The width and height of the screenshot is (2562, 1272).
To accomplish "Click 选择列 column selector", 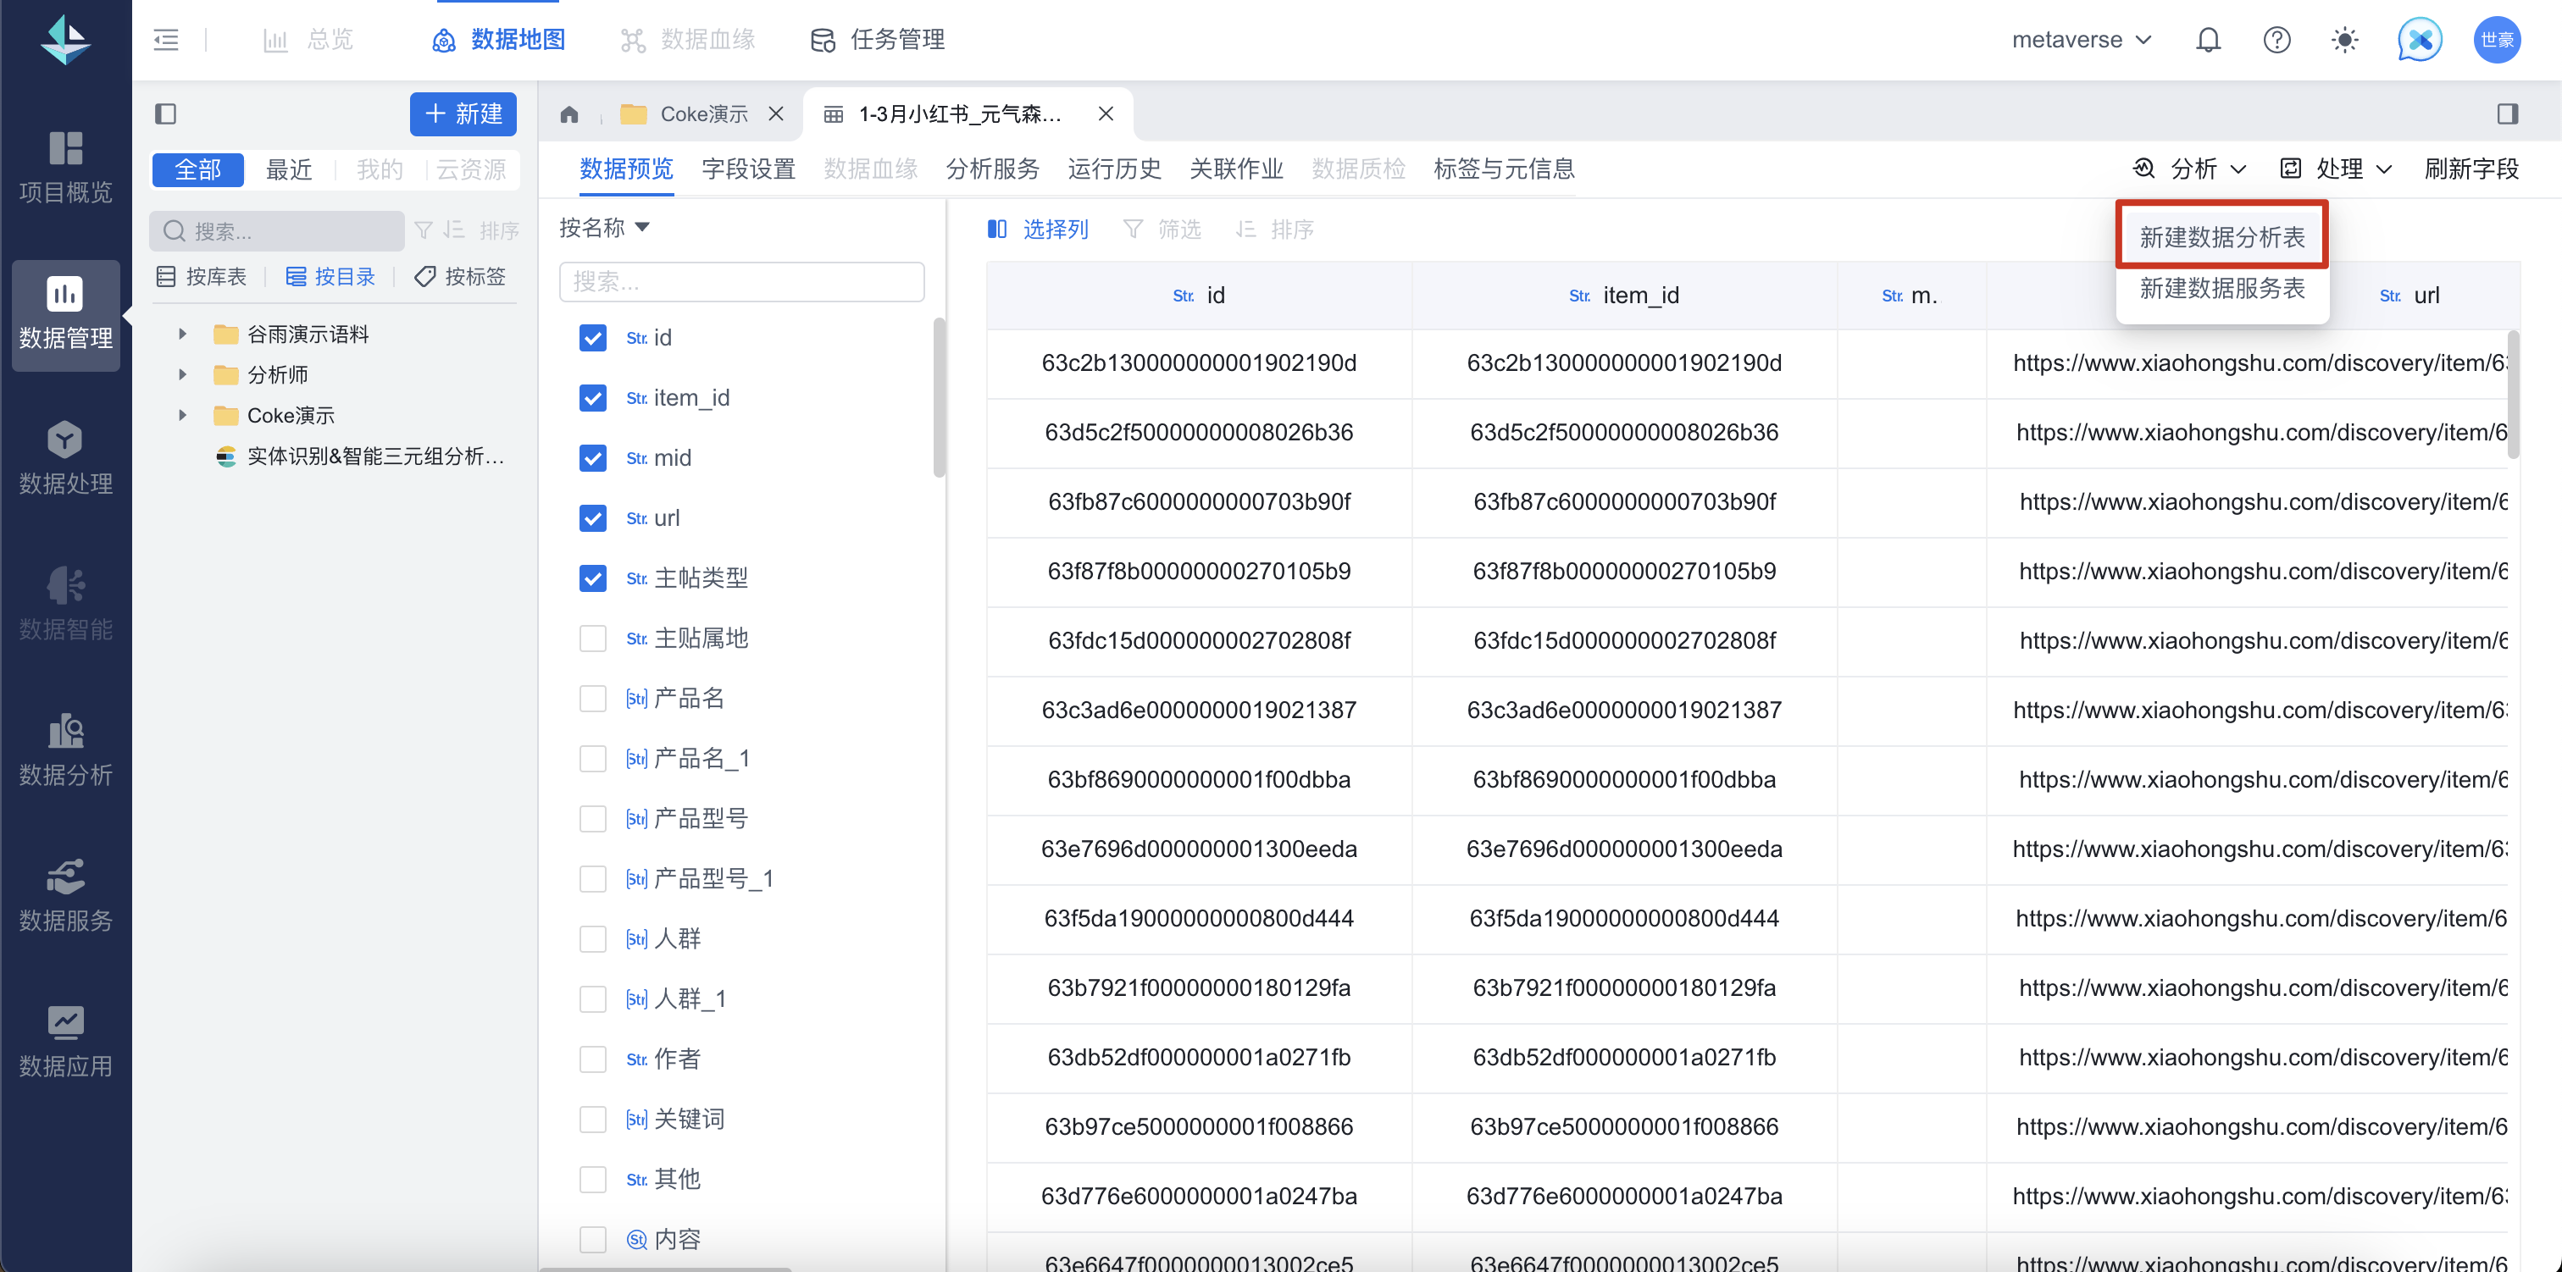I will 1037,230.
